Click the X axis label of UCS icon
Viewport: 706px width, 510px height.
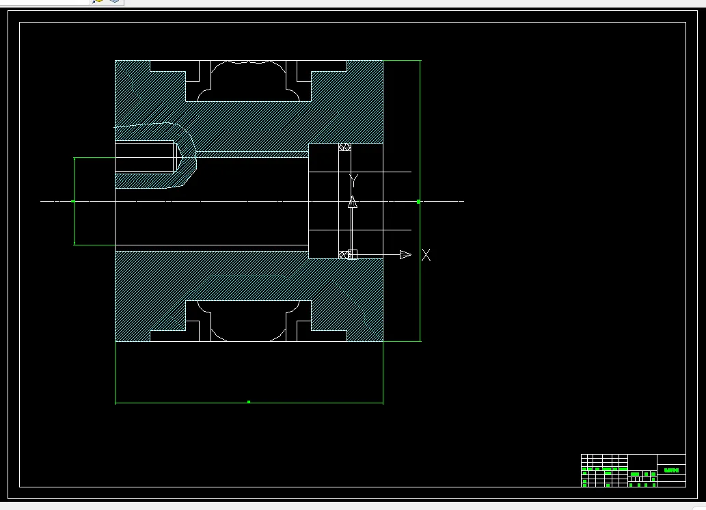(426, 255)
